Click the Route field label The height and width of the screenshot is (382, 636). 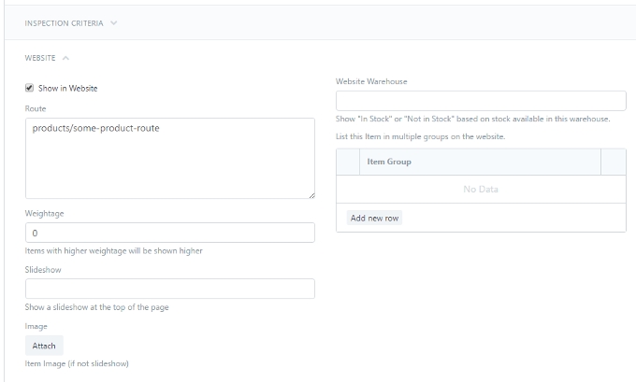click(36, 108)
